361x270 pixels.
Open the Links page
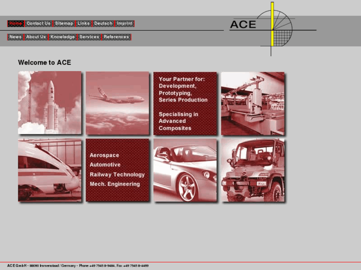pyautogui.click(x=83, y=23)
